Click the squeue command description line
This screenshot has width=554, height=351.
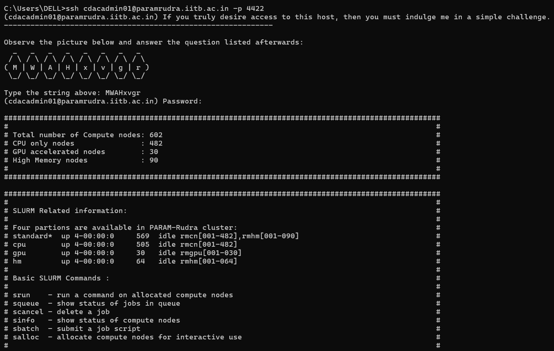(x=96, y=303)
